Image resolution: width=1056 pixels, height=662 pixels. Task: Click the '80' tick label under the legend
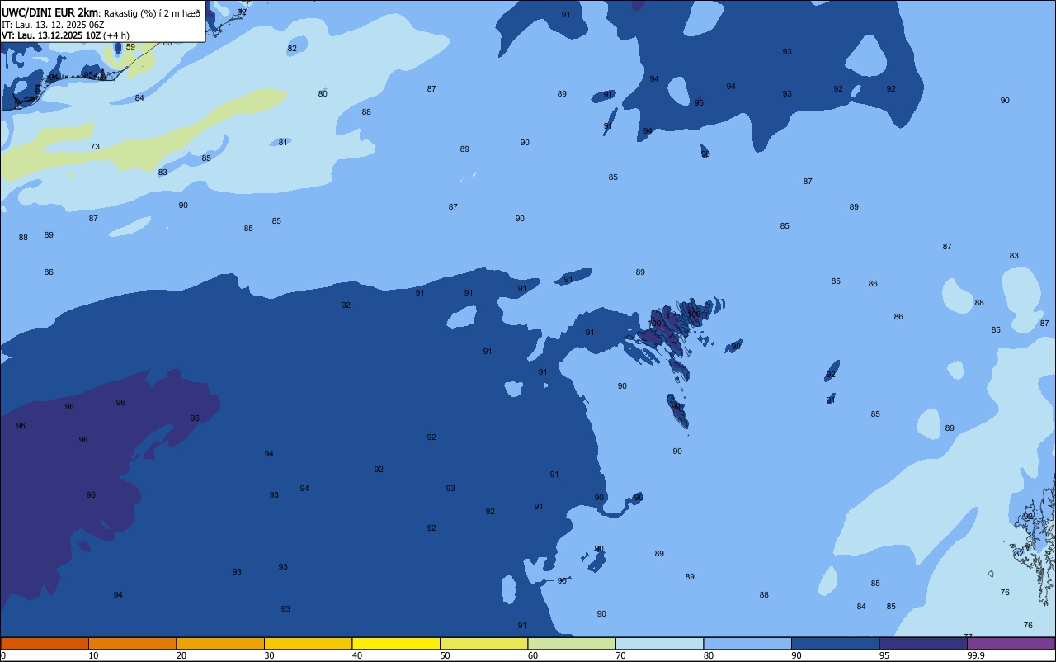[x=709, y=655]
